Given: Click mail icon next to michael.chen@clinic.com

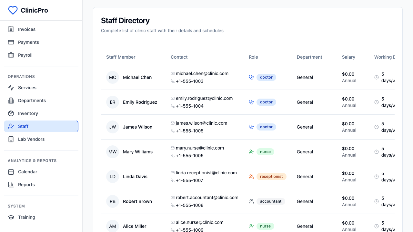Looking at the screenshot, I should [x=173, y=73].
